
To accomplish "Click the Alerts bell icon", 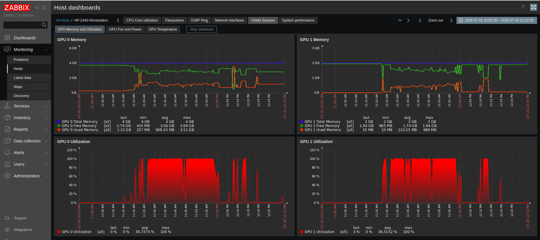I will coord(7,153).
